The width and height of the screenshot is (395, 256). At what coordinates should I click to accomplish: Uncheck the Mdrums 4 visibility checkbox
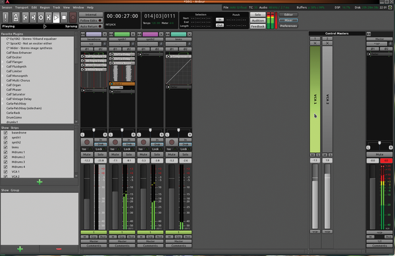tap(5, 167)
